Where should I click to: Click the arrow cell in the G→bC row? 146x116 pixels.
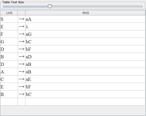tap(21, 42)
